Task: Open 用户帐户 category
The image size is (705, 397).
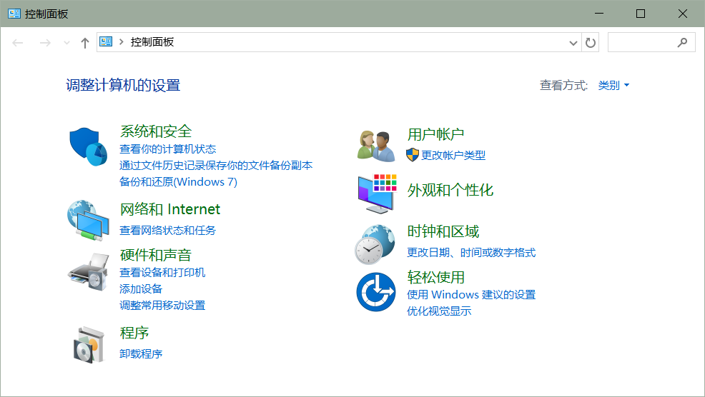Action: (435, 134)
